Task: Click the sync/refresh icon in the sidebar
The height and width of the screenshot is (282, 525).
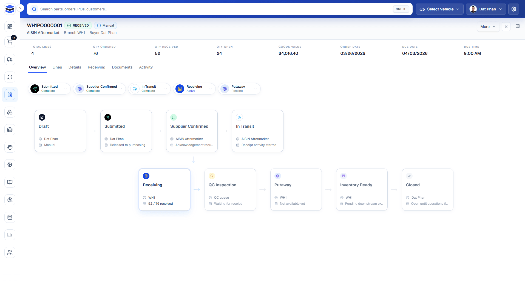Action: 10,77
